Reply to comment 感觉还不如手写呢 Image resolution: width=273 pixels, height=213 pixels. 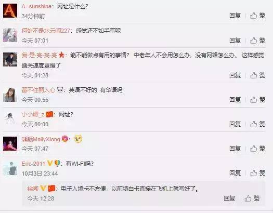pyautogui.click(x=235, y=41)
